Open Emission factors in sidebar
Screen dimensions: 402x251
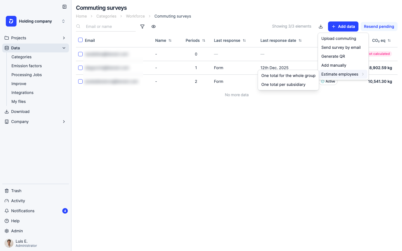tap(27, 66)
